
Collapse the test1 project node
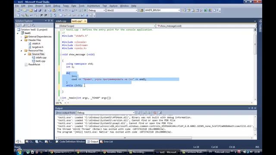[18, 33]
